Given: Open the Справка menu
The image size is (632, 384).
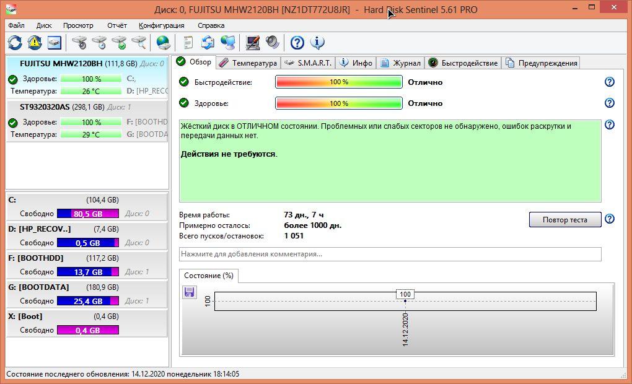Looking at the screenshot, I should [211, 25].
